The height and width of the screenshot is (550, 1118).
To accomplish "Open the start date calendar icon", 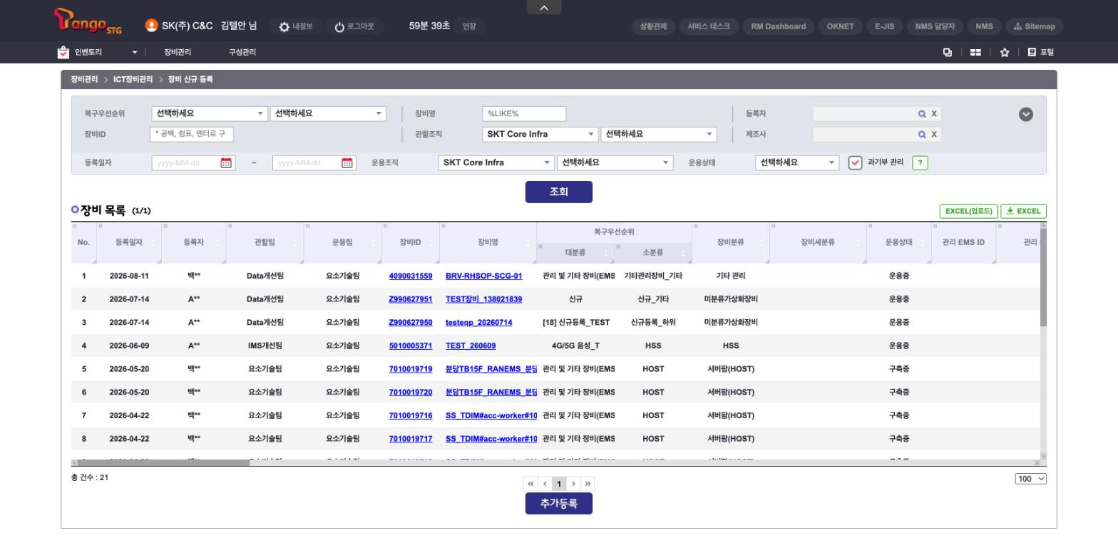I will click(x=226, y=162).
